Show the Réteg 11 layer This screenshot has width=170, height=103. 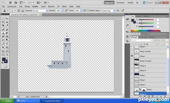point(132,65)
